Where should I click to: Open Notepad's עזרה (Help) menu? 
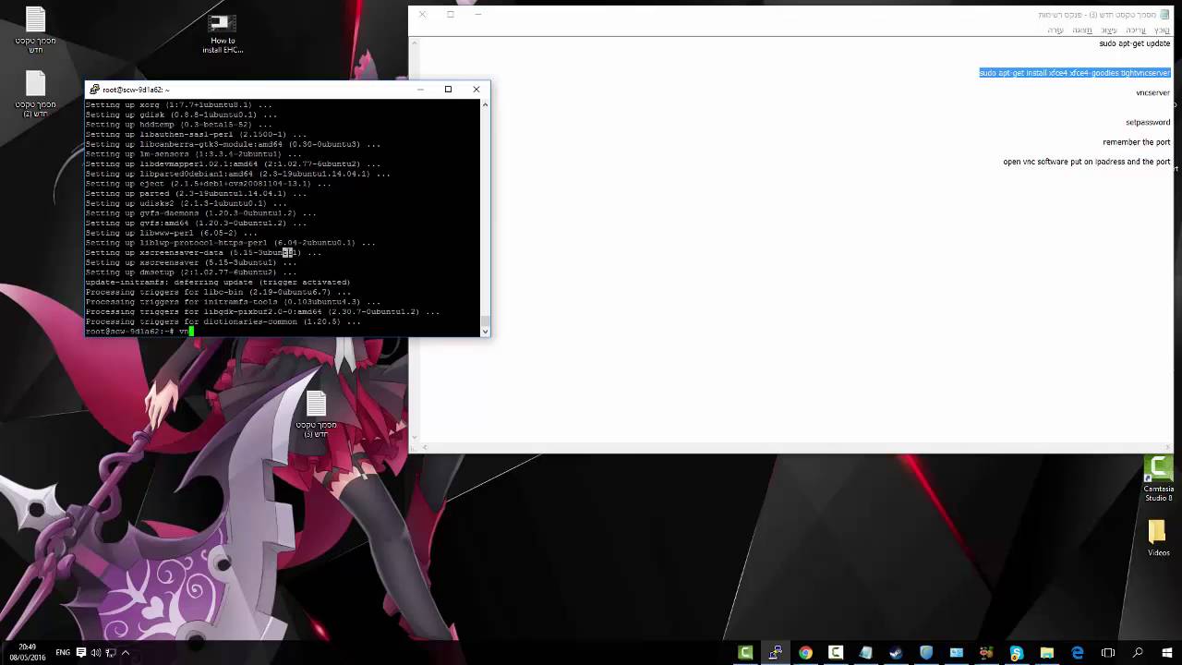(1055, 30)
